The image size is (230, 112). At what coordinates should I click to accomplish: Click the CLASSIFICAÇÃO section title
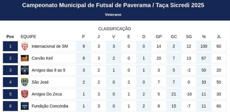[114, 29]
